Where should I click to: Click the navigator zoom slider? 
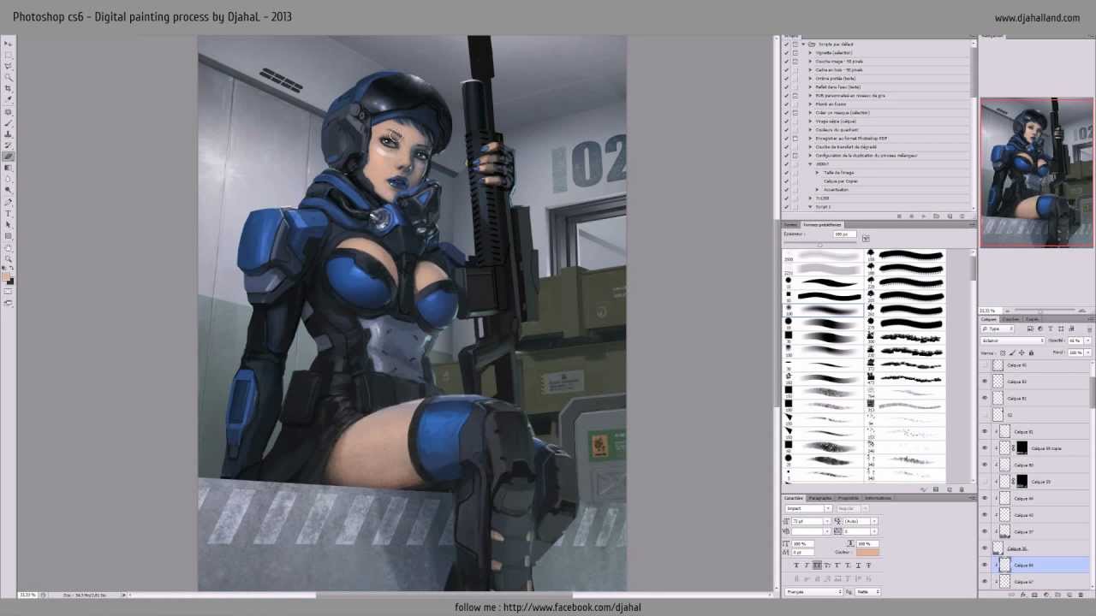(1040, 311)
